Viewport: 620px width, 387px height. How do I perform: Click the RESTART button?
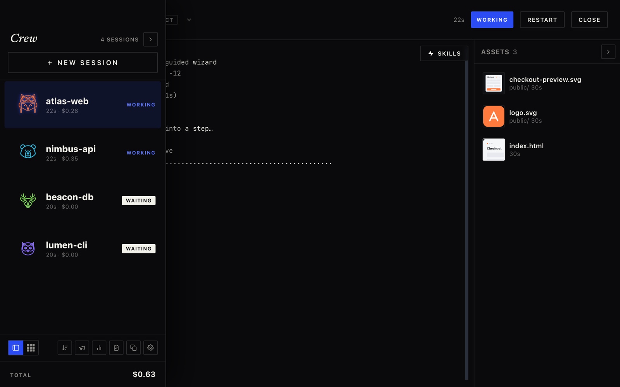542,20
